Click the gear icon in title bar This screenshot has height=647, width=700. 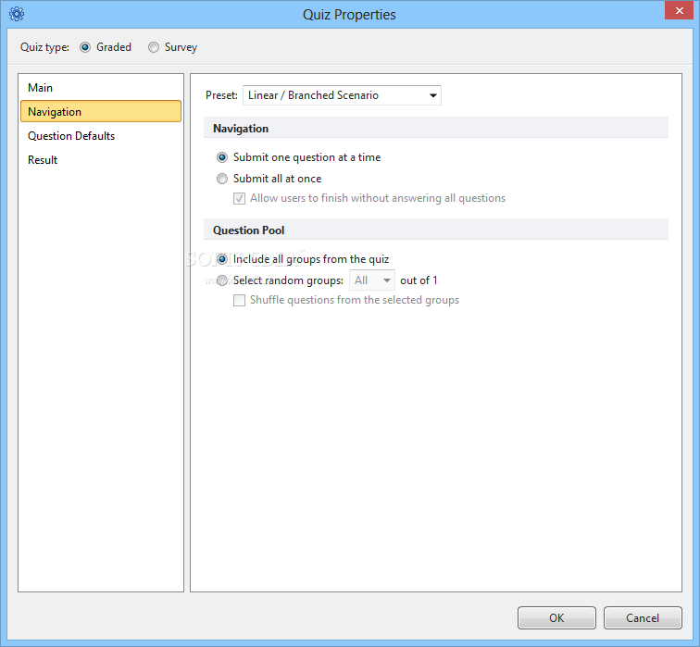point(17,14)
